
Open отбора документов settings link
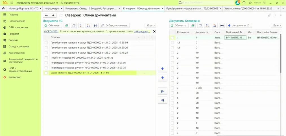point(142,31)
